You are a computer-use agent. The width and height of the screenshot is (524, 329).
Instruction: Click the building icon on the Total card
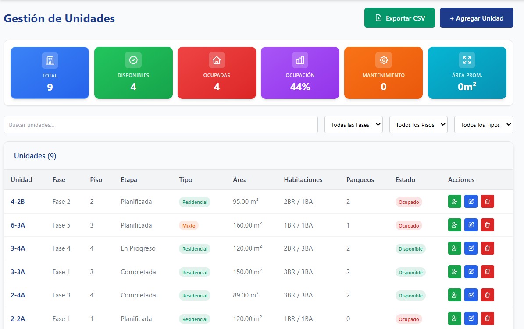click(50, 60)
